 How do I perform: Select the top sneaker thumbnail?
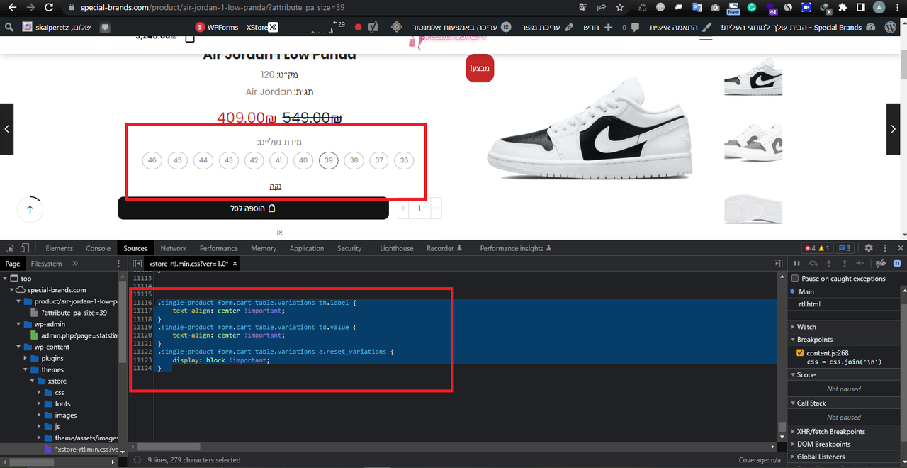tap(753, 77)
